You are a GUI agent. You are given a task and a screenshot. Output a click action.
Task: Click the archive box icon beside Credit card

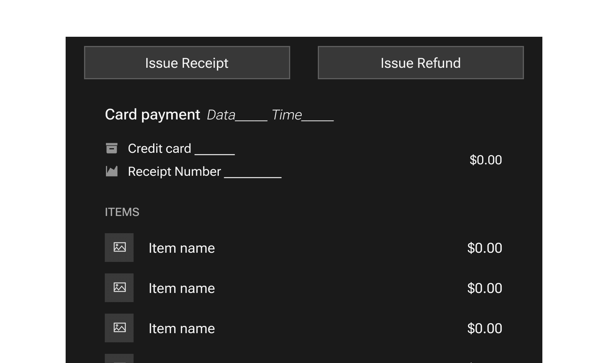(x=112, y=148)
